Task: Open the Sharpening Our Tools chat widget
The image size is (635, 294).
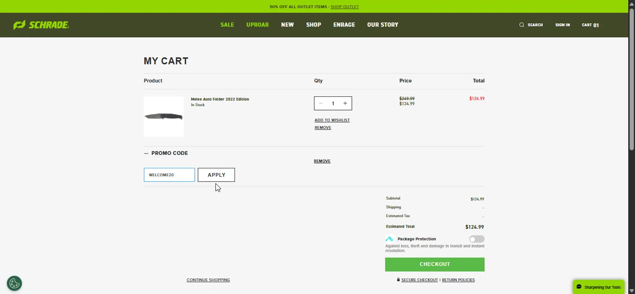Action: tap(599, 287)
